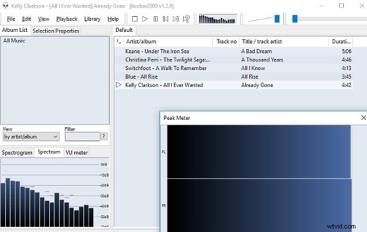Image resolution: width=367 pixels, height=232 pixels.
Task: Select Kelly Clarkson - All I Ever Wanted row
Action: (233, 85)
